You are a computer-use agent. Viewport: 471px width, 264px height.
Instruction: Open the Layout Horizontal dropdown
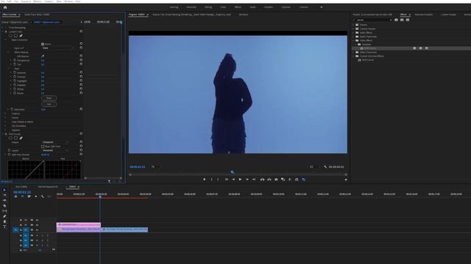(55, 150)
